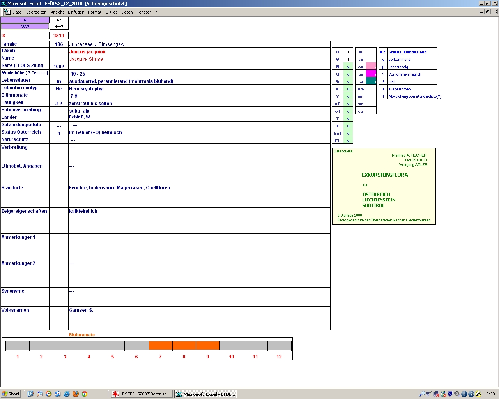Click the folk name 'Gämsen-S.'
This screenshot has height=399, width=499.
[x=81, y=310]
